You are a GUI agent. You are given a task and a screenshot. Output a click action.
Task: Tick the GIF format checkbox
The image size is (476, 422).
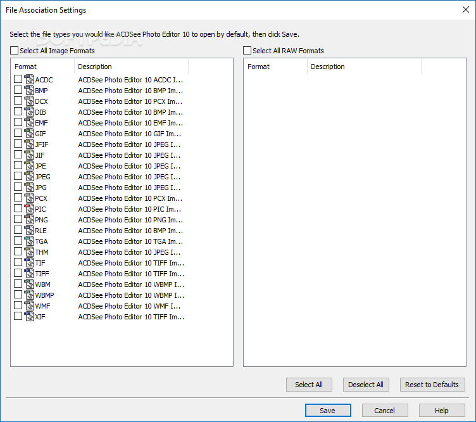coord(18,133)
